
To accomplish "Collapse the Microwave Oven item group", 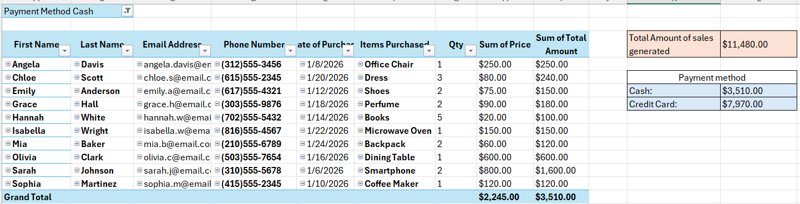I will click(x=360, y=130).
